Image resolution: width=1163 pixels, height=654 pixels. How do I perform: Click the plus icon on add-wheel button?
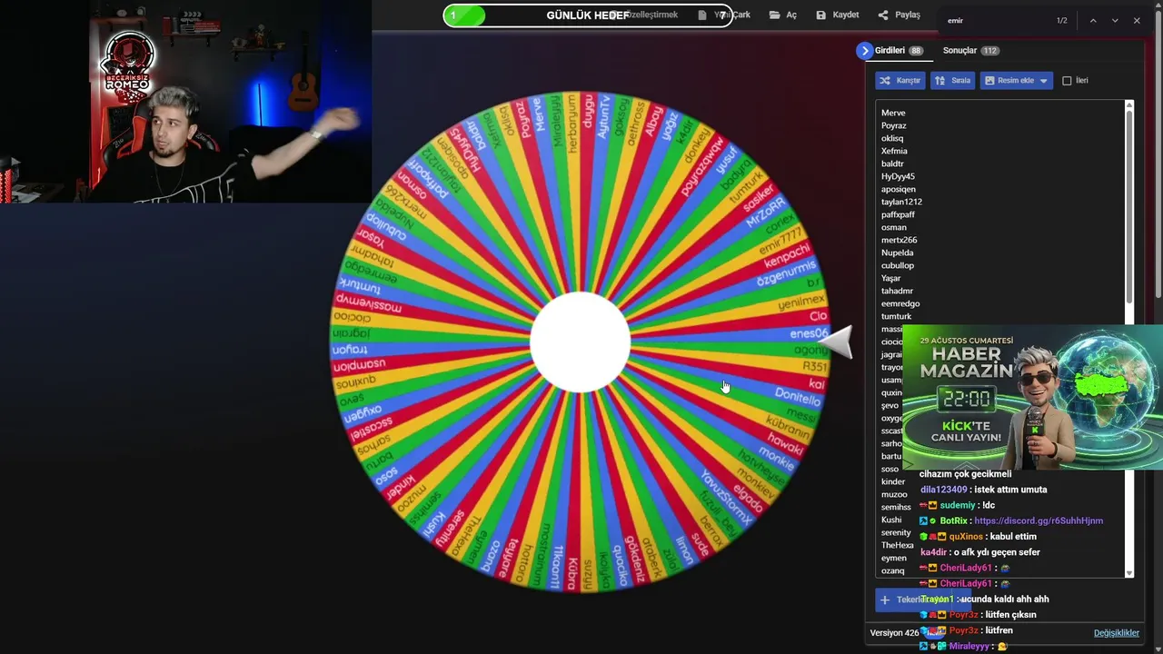[885, 599]
